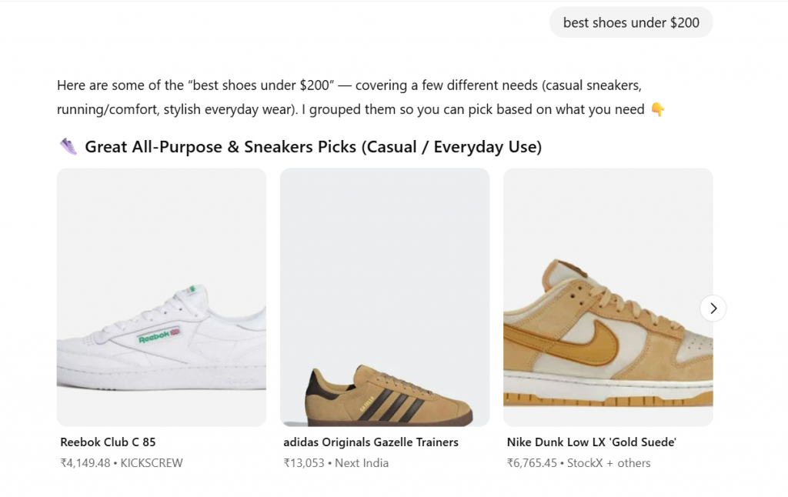This screenshot has width=788, height=497.
Task: Open the Reebok Club C 85 product image
Action: tap(162, 297)
